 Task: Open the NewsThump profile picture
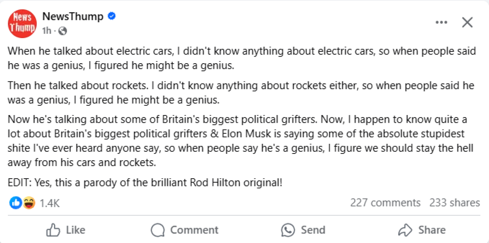[x=22, y=23]
